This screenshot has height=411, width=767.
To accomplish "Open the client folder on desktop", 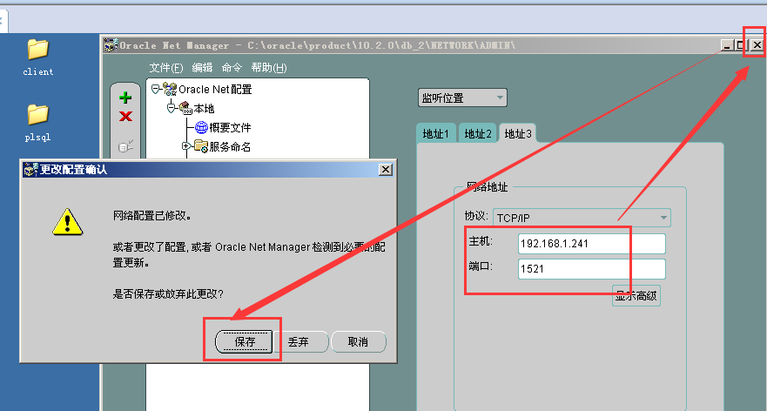I will tap(38, 57).
